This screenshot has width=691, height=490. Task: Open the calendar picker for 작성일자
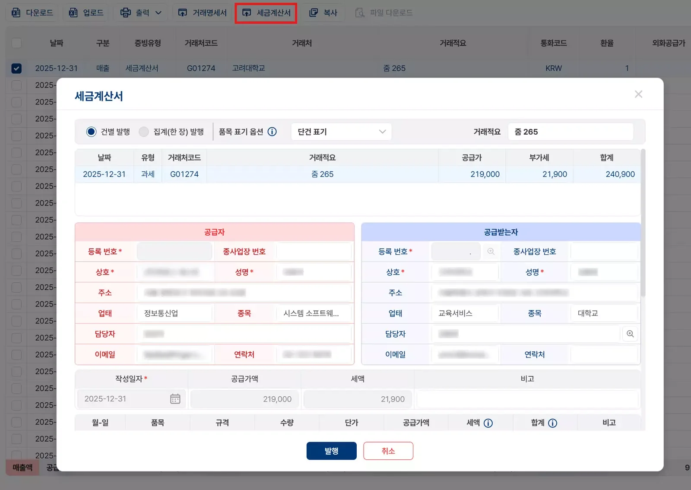[175, 399]
